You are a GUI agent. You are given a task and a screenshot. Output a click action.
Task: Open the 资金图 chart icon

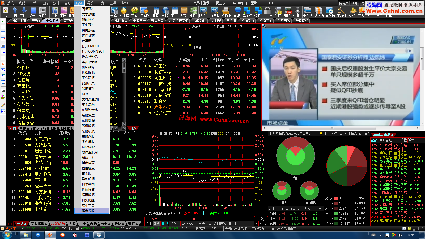pyautogui.click(x=144, y=12)
